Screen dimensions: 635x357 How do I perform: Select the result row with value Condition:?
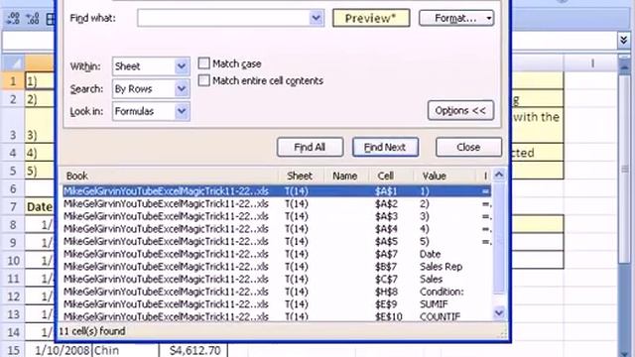[x=277, y=292]
